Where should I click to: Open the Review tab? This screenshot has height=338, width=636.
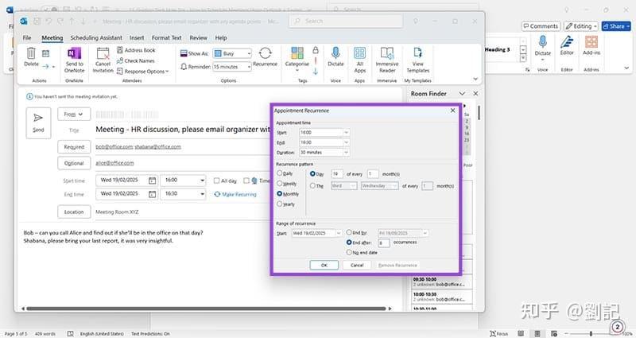pyautogui.click(x=198, y=37)
